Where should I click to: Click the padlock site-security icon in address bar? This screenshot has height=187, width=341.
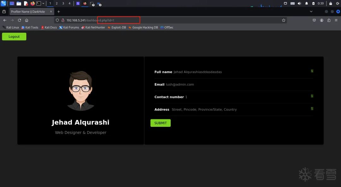pos(62,20)
